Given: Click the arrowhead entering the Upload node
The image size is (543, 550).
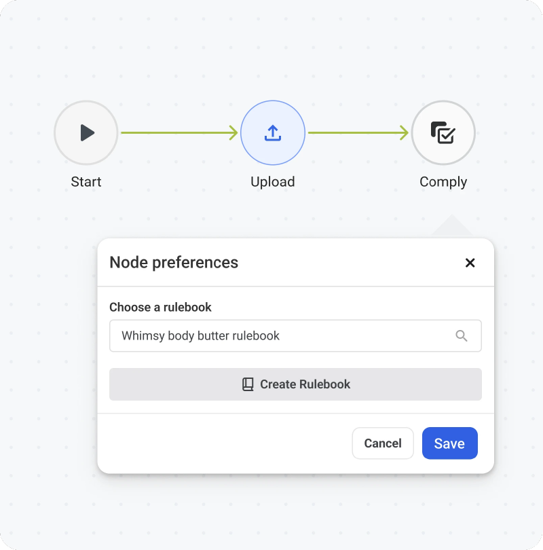Looking at the screenshot, I should (233, 132).
